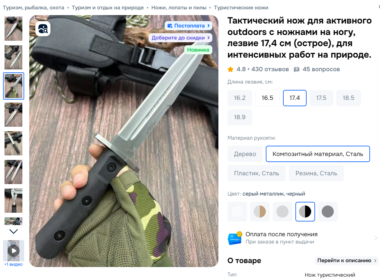Select the dark gray color swatch
Image resolution: width=380 pixels, height=280 pixels.
(328, 212)
